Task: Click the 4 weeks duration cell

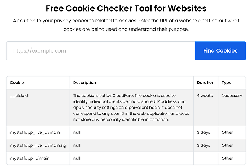Action: coord(205,96)
